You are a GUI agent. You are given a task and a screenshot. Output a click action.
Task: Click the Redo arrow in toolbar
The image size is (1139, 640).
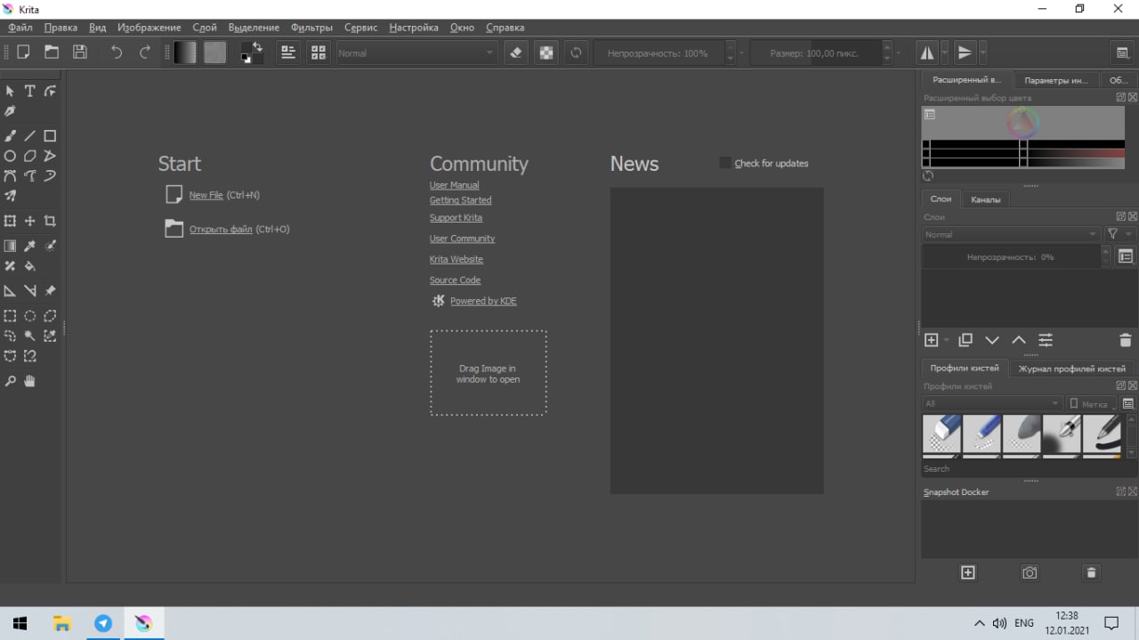[145, 53]
